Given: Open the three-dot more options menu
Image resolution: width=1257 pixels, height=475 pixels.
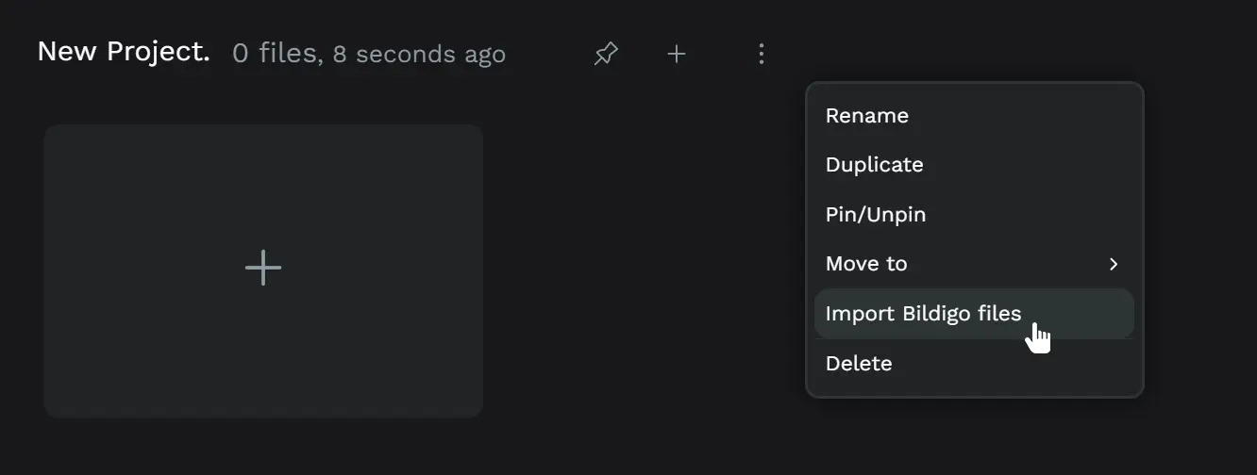Looking at the screenshot, I should click(x=762, y=55).
